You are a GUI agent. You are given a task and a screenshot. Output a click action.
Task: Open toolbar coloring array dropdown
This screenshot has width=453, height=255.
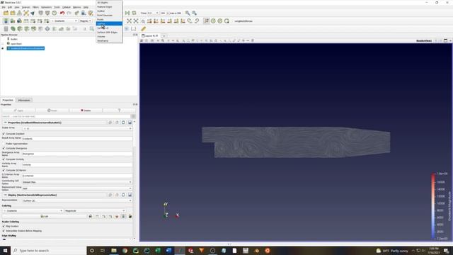tap(64, 21)
